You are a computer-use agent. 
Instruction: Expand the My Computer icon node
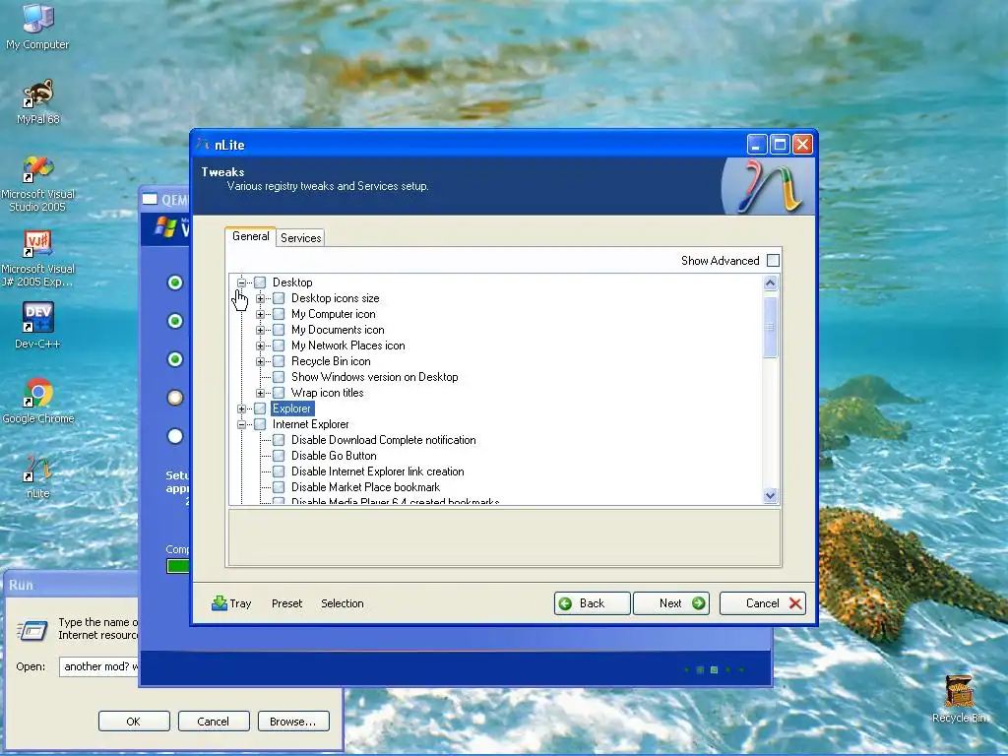pyautogui.click(x=260, y=314)
